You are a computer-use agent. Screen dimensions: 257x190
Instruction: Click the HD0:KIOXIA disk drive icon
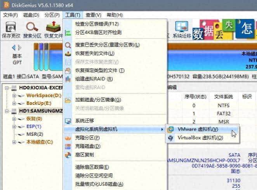click(x=14, y=88)
